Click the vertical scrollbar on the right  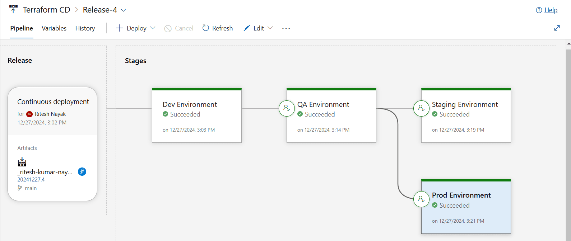568,143
